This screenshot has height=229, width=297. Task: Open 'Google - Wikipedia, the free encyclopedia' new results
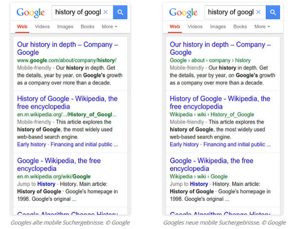[x=211, y=165]
